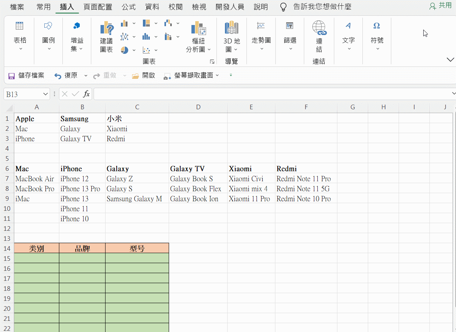Click the Symbols (符號) omega icon

click(x=377, y=26)
